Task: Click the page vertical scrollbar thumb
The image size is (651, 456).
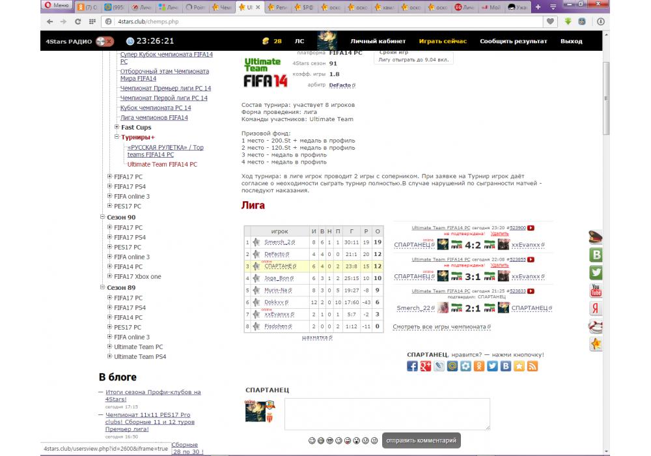Action: [x=606, y=98]
